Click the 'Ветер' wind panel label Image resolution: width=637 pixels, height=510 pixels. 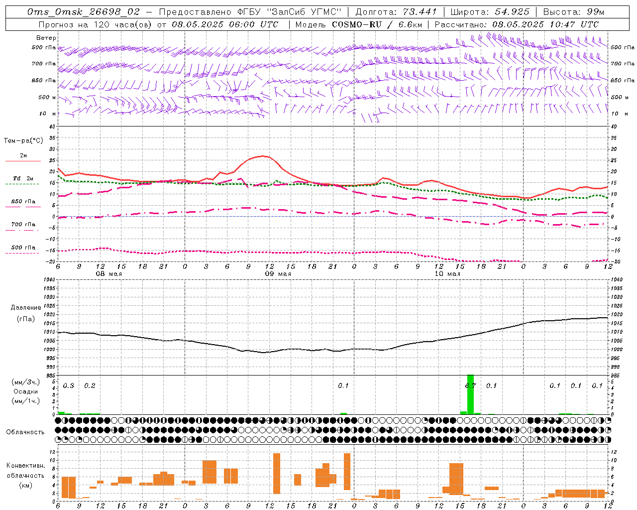point(46,38)
